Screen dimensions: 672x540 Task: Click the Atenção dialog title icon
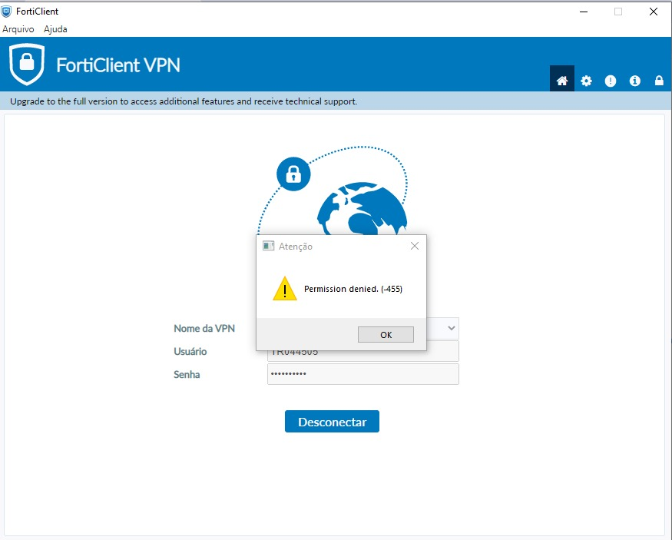(268, 246)
